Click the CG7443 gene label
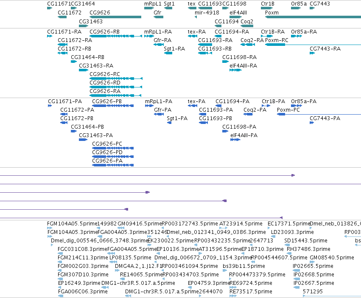 click(x=320, y=4)
